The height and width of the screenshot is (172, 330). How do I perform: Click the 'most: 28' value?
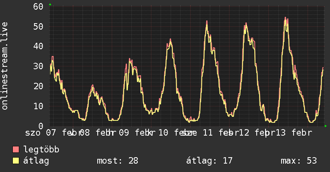[117, 161]
